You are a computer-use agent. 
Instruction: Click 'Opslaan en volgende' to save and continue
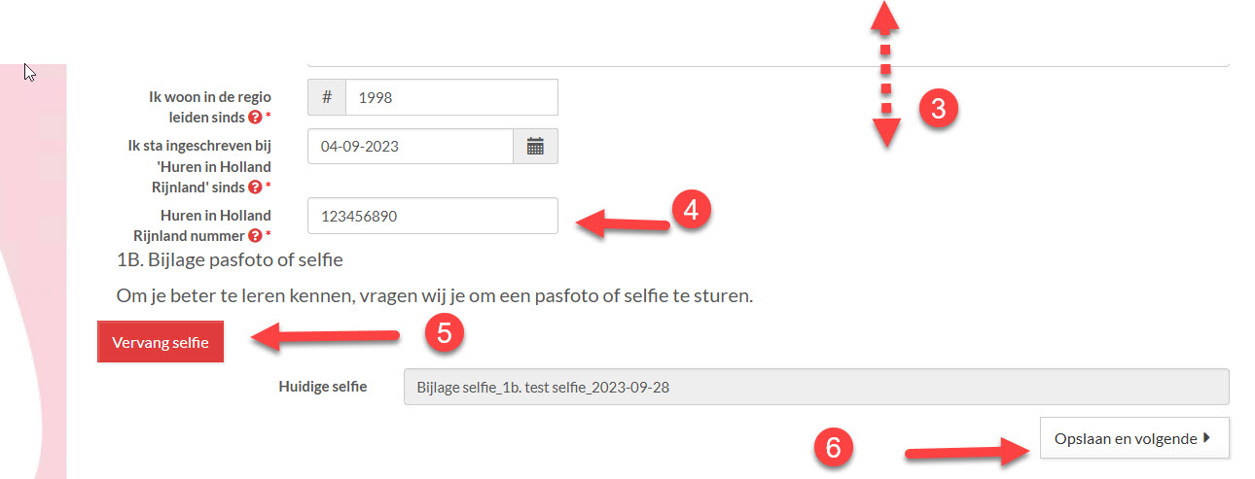pos(1133,438)
